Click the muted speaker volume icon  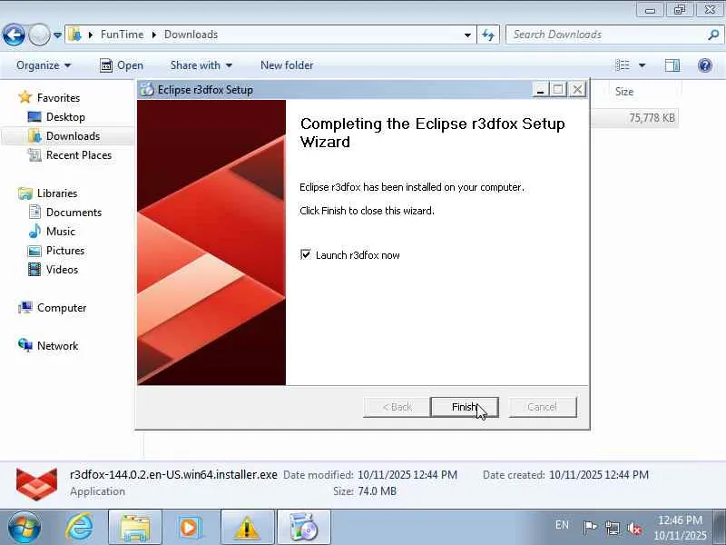pyautogui.click(x=634, y=528)
